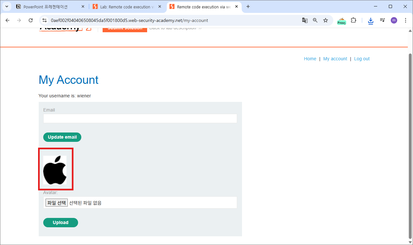413x245 pixels.
Task: Click the Update email button
Action: coord(62,137)
